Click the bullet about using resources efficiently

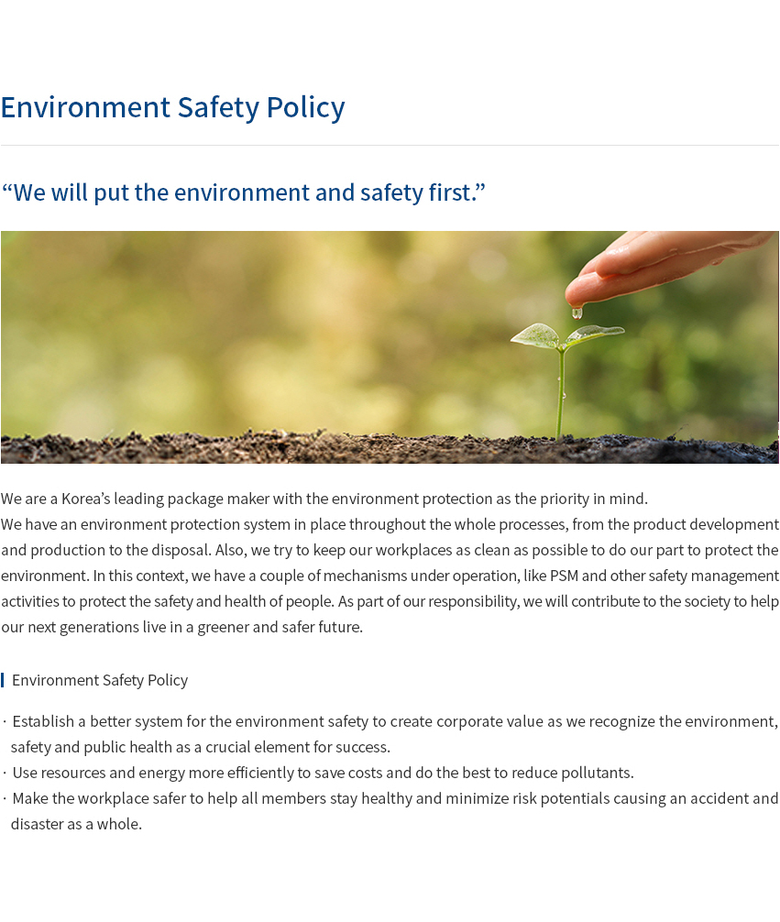pyautogui.click(x=318, y=773)
